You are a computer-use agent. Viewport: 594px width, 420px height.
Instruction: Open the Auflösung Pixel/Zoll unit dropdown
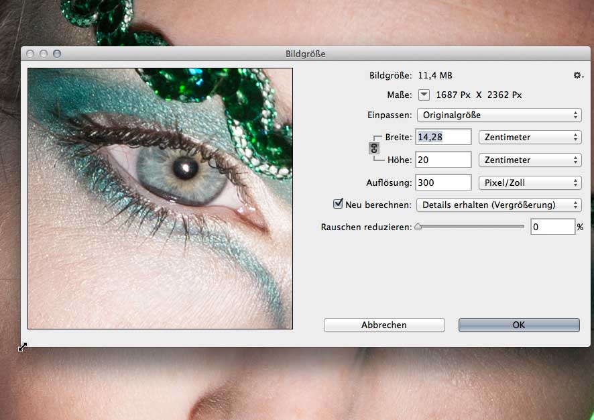point(530,182)
